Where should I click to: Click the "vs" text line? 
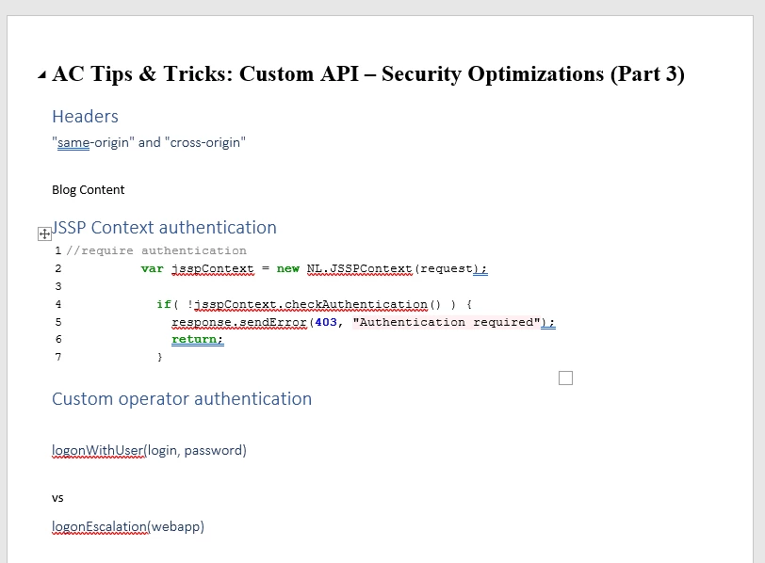(x=57, y=498)
